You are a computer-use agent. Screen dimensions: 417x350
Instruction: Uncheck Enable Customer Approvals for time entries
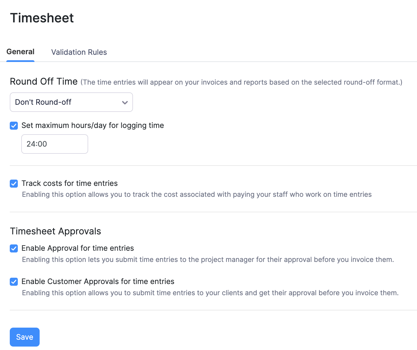pyautogui.click(x=13, y=281)
